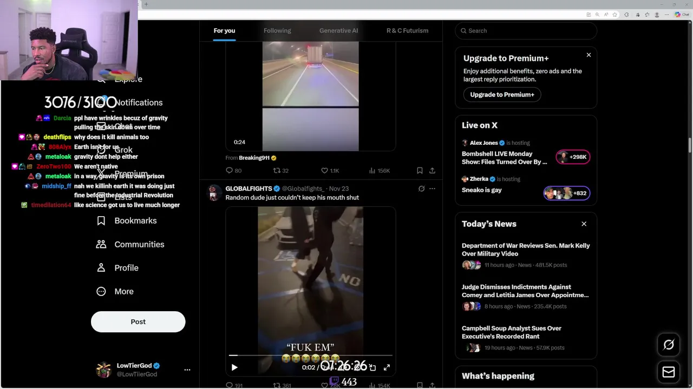The height and width of the screenshot is (389, 693).
Task: Open the Grok floating button
Action: (x=669, y=345)
